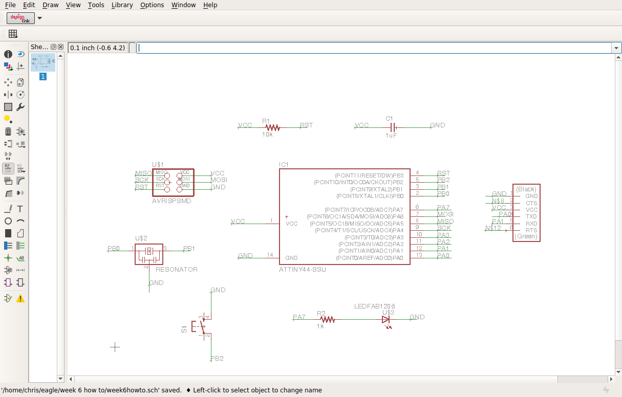
Task: Select the Value tool
Action: click(x=20, y=168)
